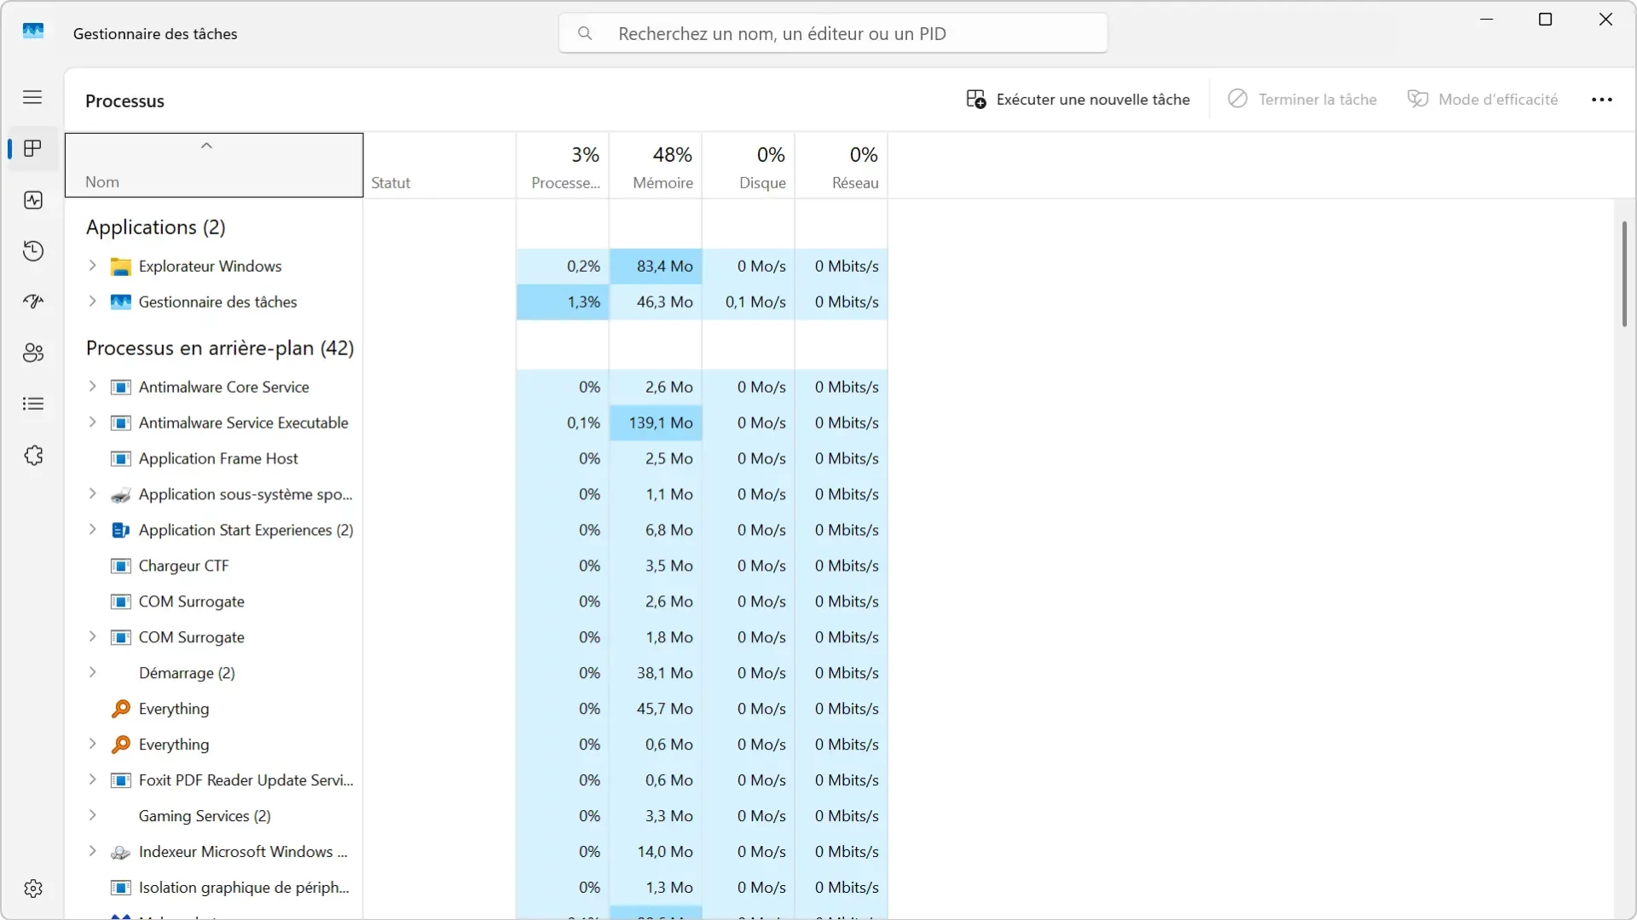This screenshot has width=1637, height=920.
Task: Expand the Indexeur Microsoft Windows row
Action: pos(92,851)
